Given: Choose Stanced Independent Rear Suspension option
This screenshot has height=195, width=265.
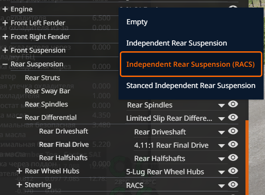Looking at the screenshot, I should tap(191, 85).
